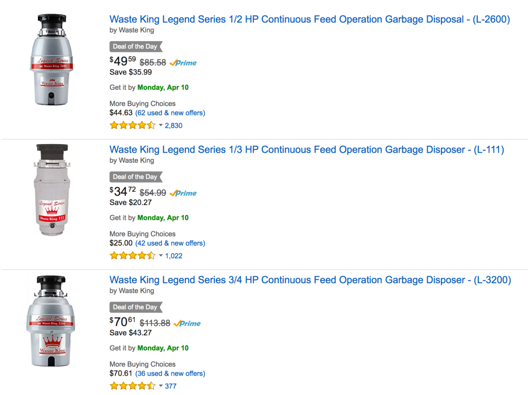Expand rating dropdown arrow beside 1,022 reviews
The width and height of the screenshot is (528, 395).
coord(161,256)
